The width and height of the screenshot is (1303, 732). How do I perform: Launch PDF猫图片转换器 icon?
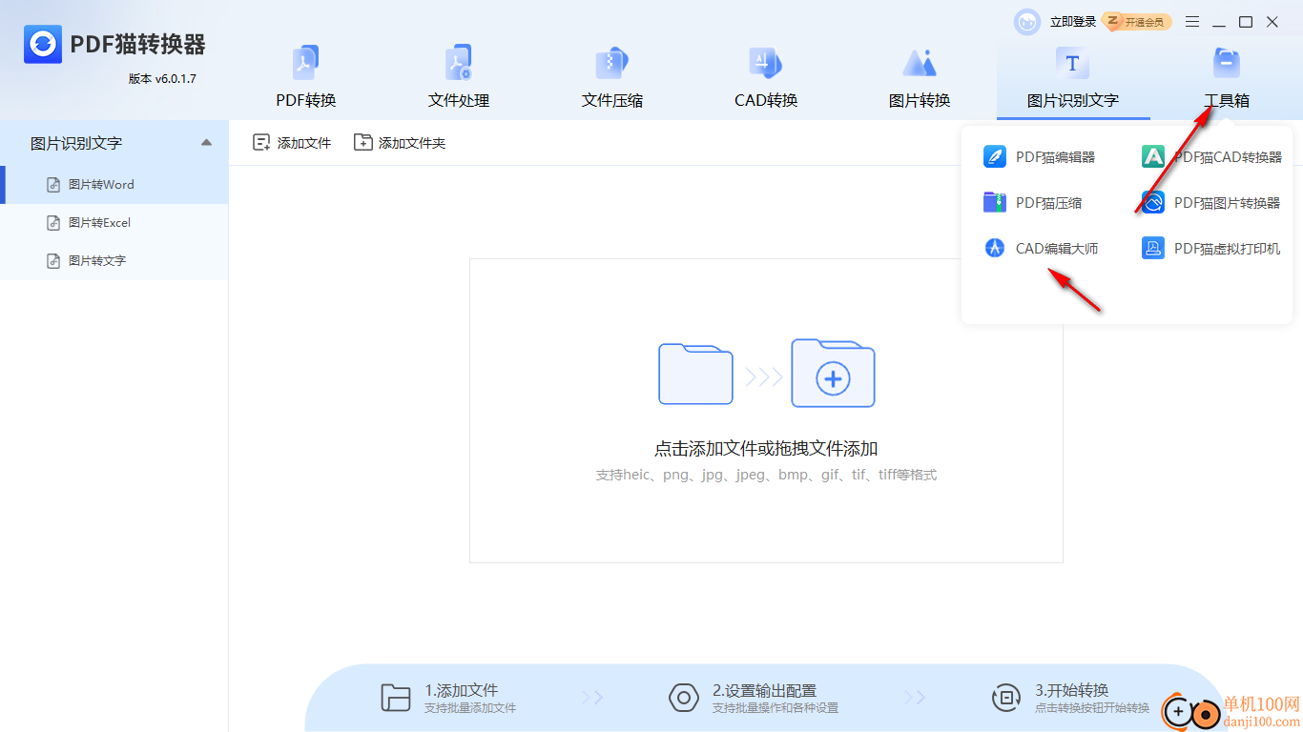point(1153,203)
